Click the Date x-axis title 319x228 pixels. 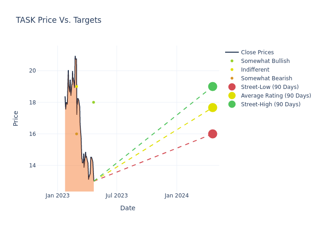pos(128,208)
